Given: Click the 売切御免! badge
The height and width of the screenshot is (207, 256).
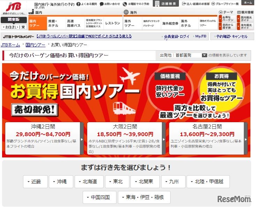Looking at the screenshot, I should click(x=35, y=110).
